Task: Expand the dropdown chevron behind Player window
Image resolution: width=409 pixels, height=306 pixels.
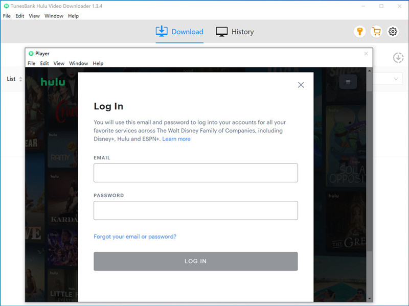Action: click(396, 79)
